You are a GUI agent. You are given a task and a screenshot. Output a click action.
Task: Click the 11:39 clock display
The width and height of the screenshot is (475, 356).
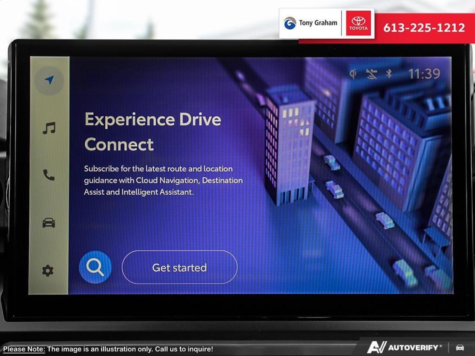(x=424, y=74)
